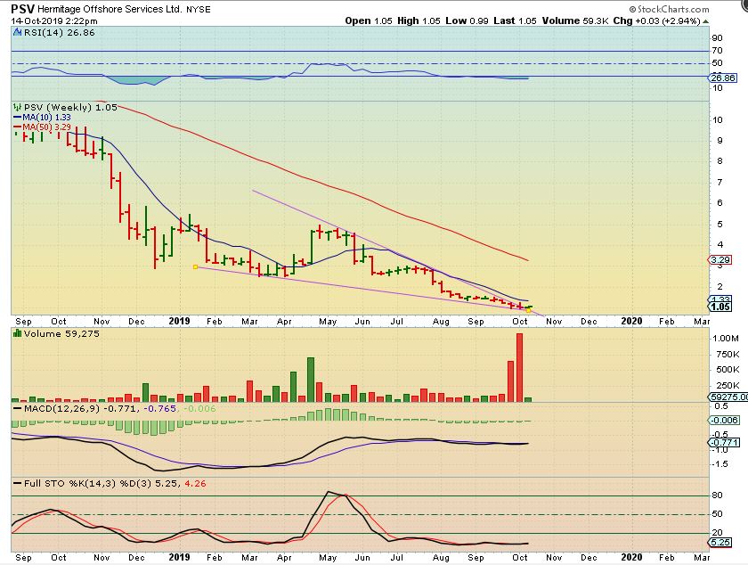Click the green up-arrow after Chg percentage

click(x=705, y=21)
